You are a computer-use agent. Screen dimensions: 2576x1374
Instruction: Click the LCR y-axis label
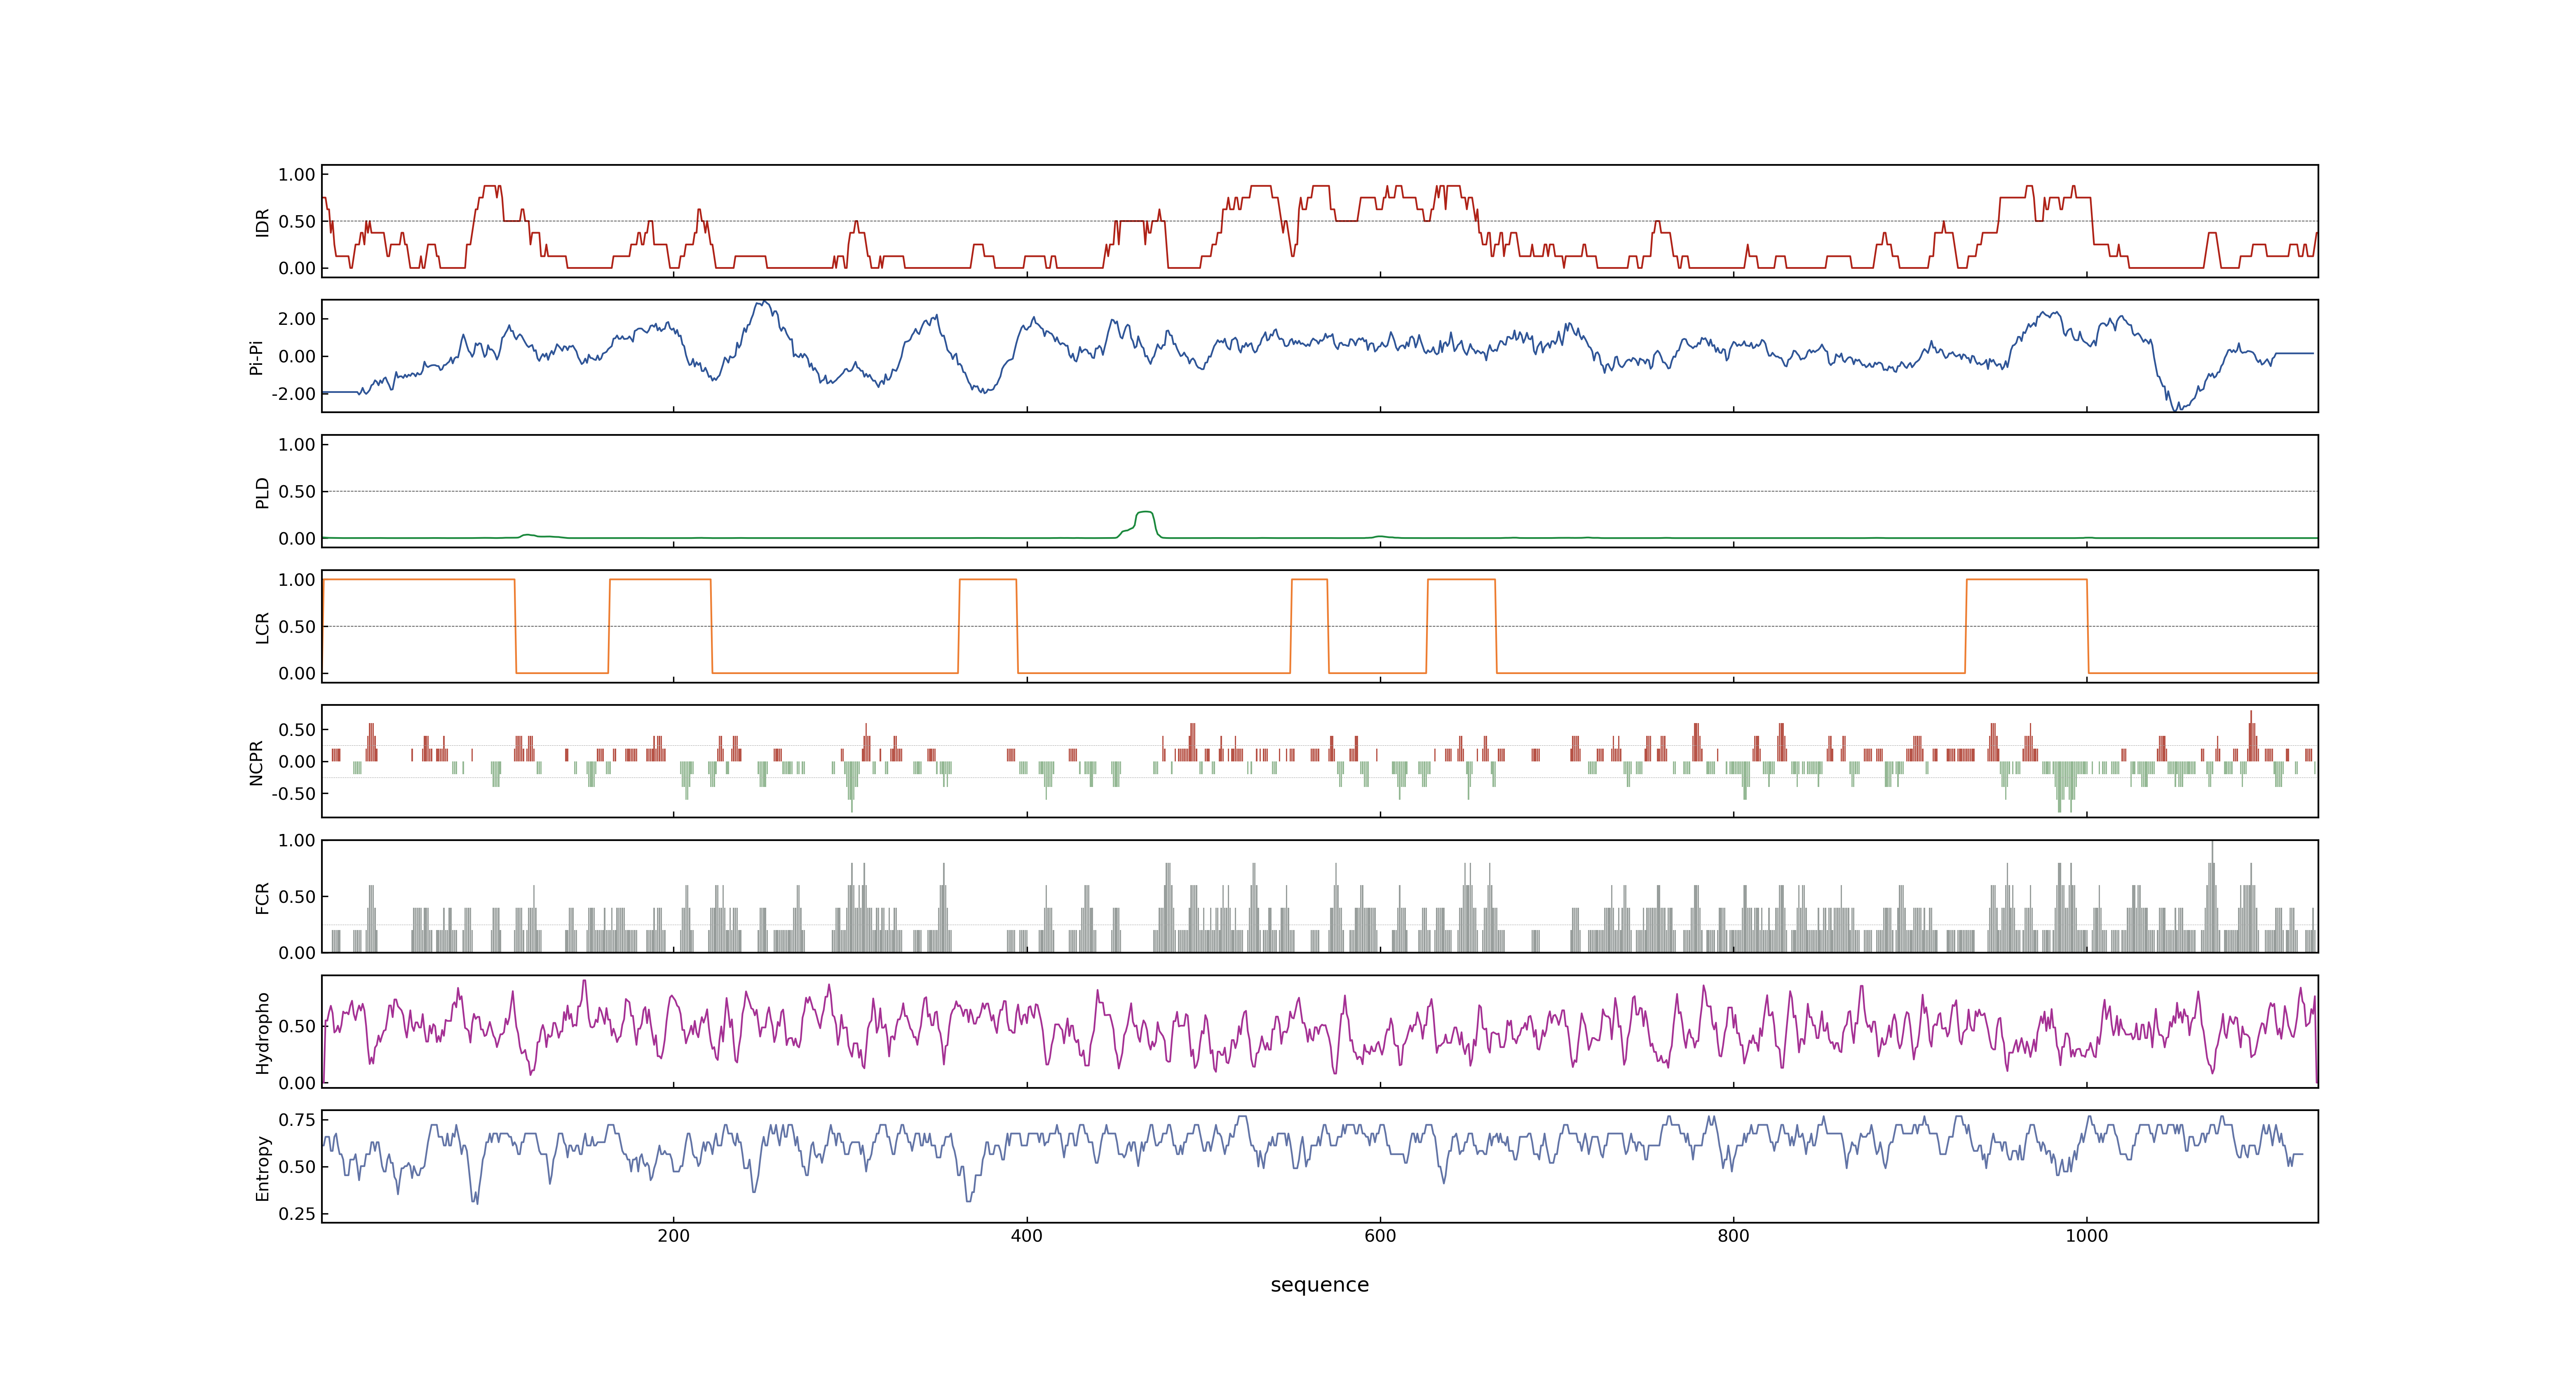pos(262,627)
